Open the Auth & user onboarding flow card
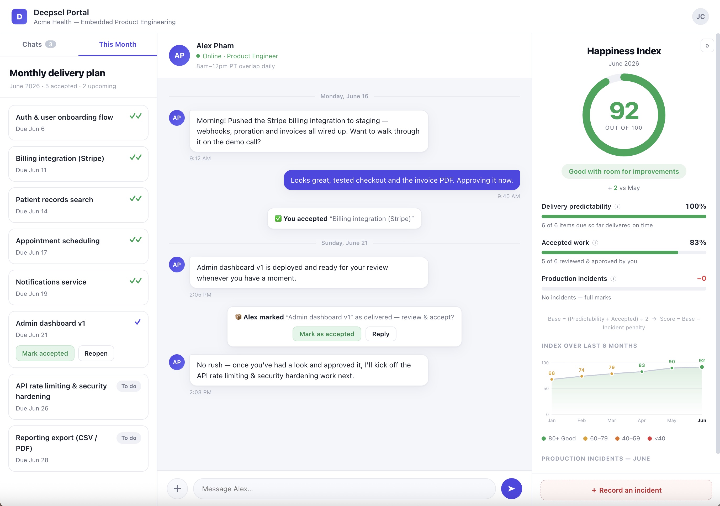Image resolution: width=720 pixels, height=506 pixels. (78, 123)
